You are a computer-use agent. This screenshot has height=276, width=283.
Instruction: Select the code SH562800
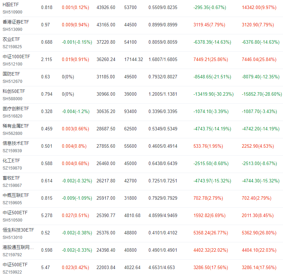click(x=12, y=133)
